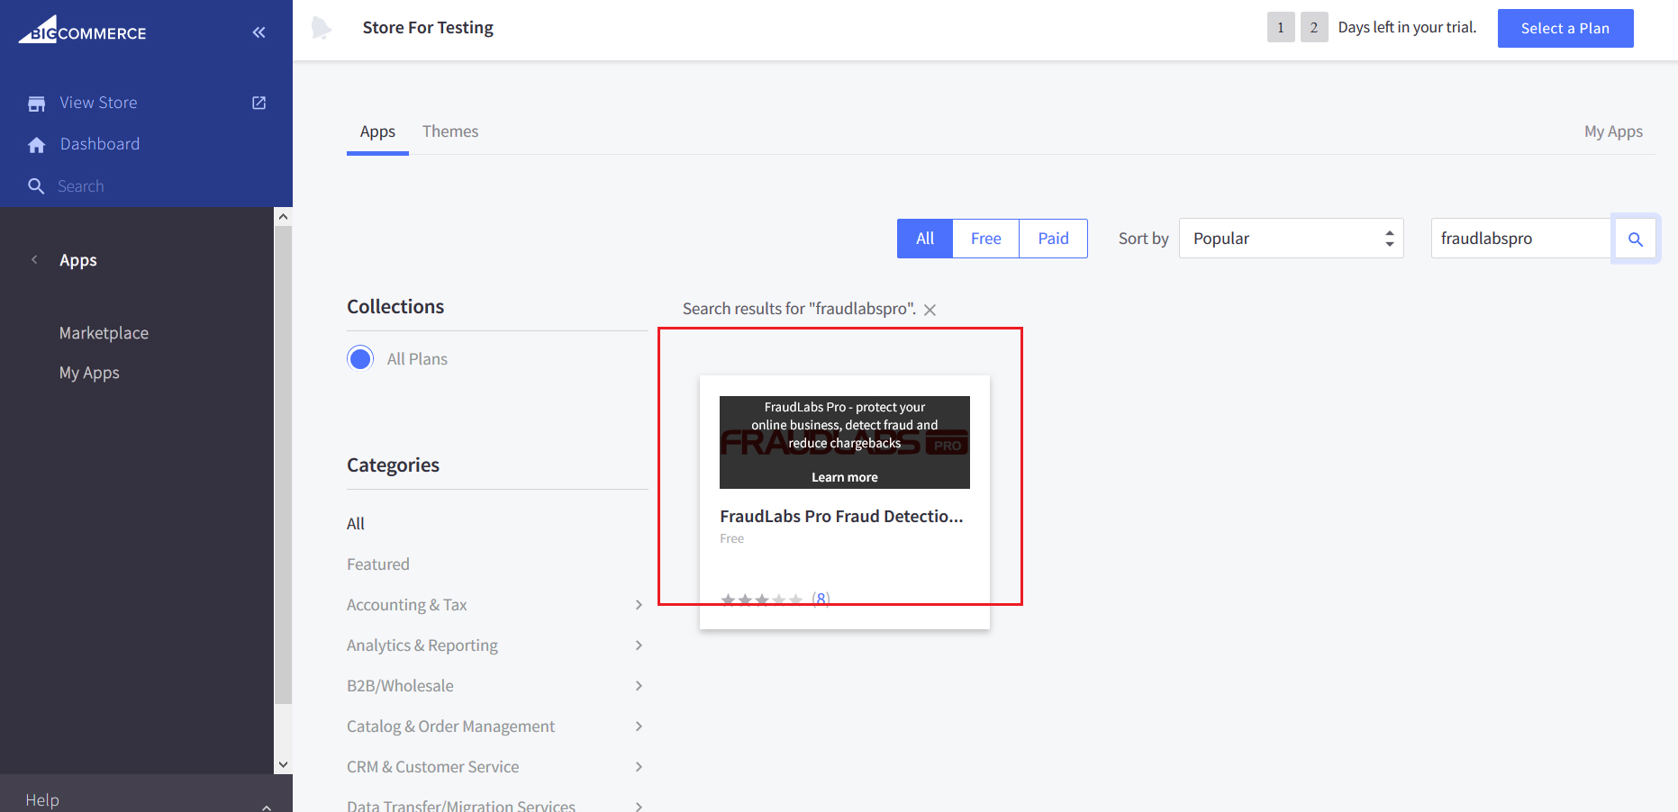
Task: Click the Analytics & Reporting label
Action: 422,645
